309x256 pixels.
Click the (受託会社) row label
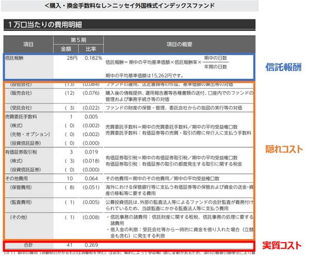[21, 108]
